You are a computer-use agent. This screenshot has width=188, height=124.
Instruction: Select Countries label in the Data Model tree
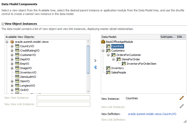coord(117,46)
